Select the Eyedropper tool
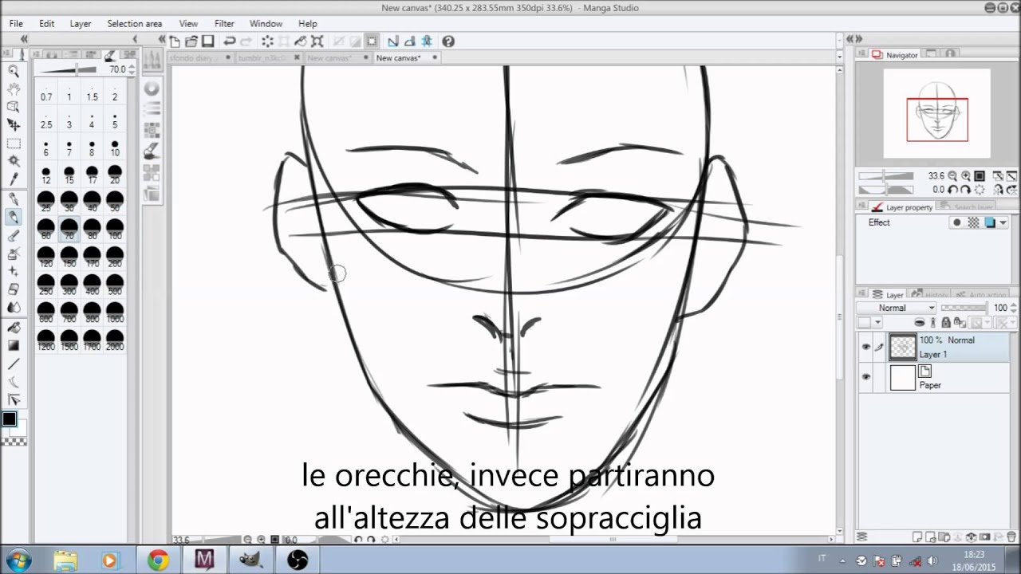 pos(14,179)
